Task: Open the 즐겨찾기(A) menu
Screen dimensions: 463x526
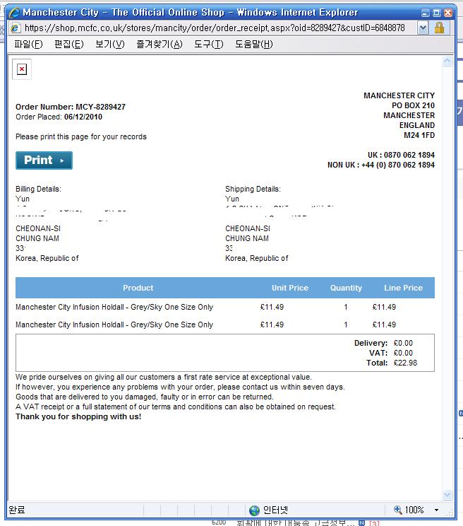Action: click(x=160, y=45)
